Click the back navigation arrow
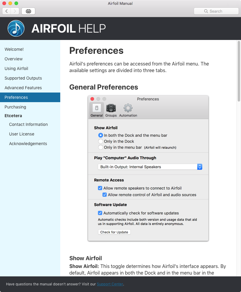241x292 pixels. click(7, 11)
